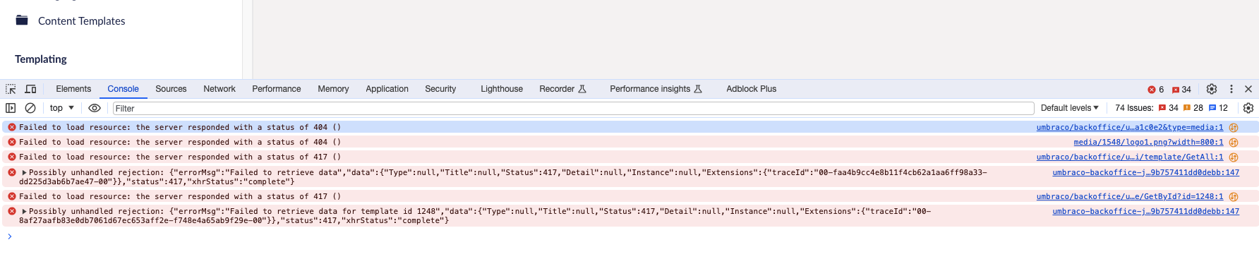This screenshot has height=264, width=1259.
Task: Go to the Network tab
Action: (x=219, y=89)
